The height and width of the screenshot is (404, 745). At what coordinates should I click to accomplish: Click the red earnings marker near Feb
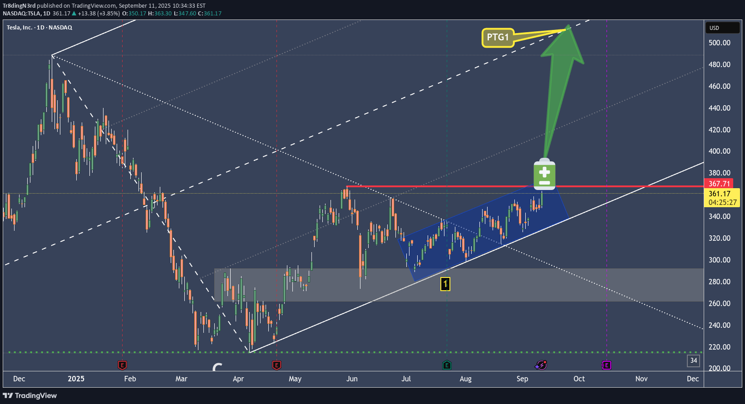[x=122, y=365]
